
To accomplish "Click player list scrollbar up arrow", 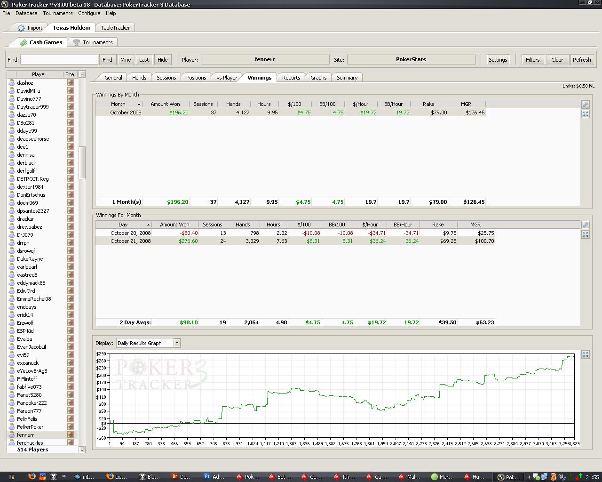I will tap(82, 74).
